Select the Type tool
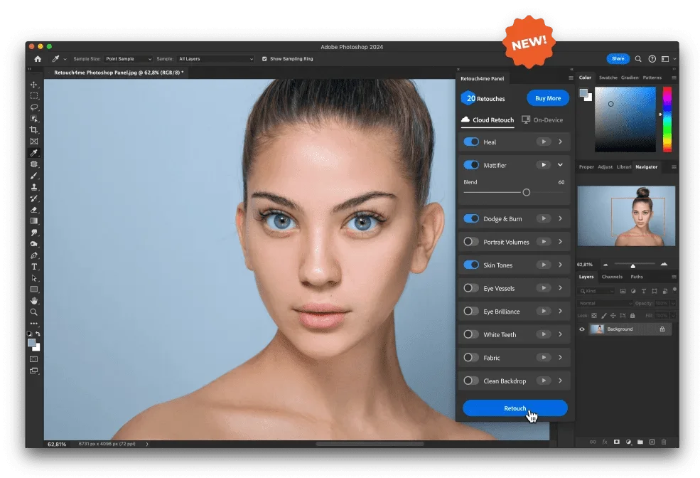 coord(33,266)
